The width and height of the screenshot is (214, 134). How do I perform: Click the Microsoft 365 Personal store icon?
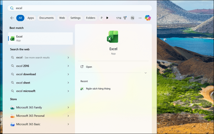[x=12, y=116]
